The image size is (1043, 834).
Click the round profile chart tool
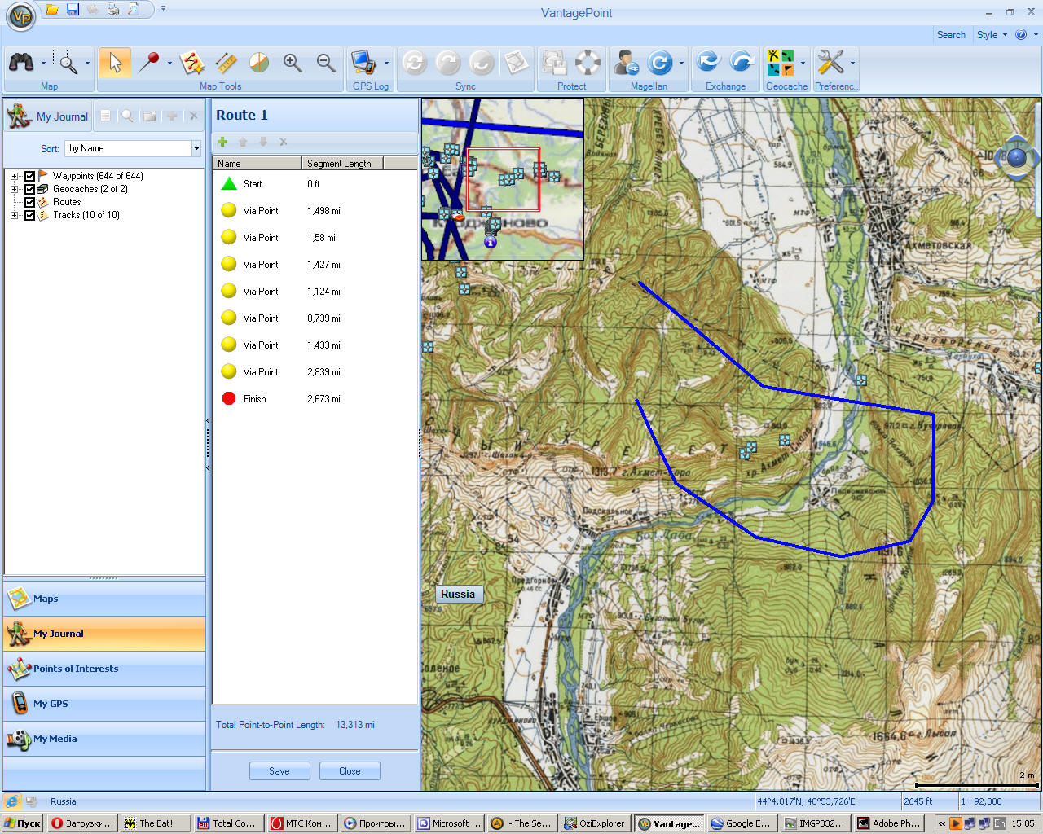(259, 62)
